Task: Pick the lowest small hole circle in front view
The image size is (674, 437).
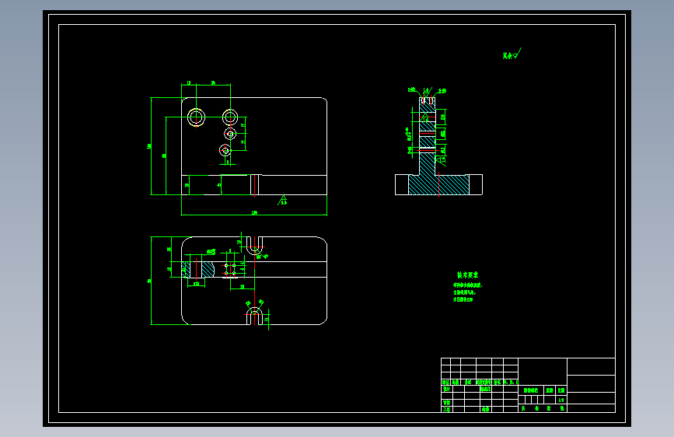Action: click(x=225, y=150)
